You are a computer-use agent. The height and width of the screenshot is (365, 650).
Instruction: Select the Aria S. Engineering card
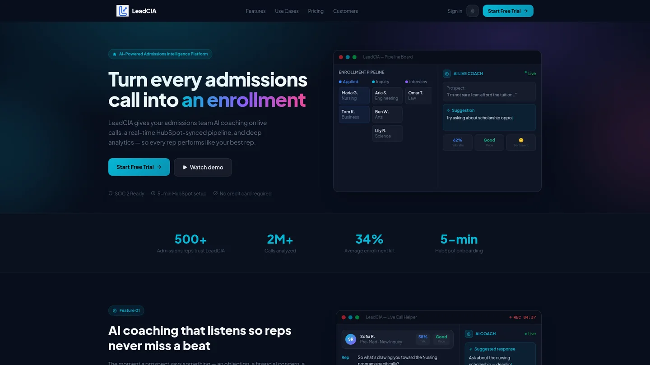point(387,96)
